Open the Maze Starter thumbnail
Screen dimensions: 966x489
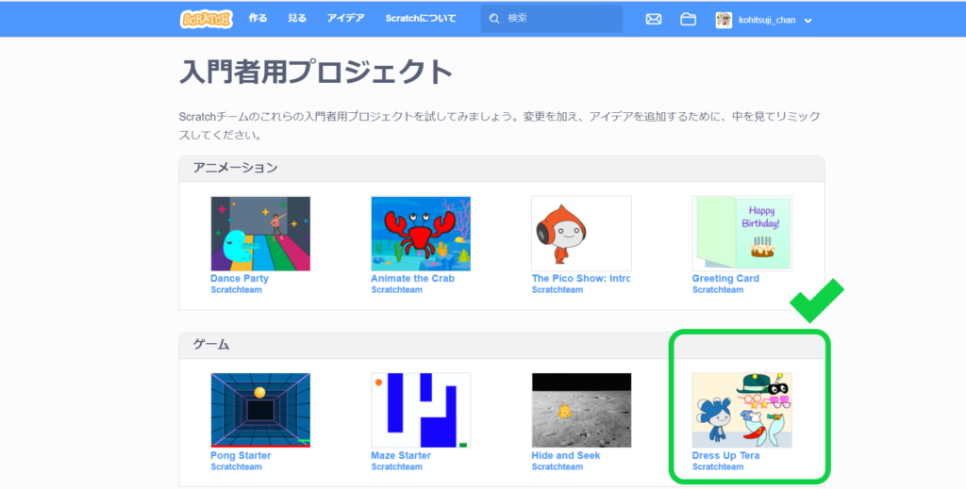421,410
